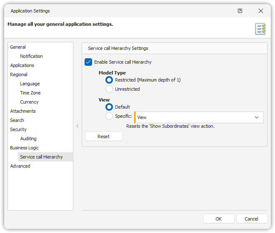Click the settings checklist icon

260,29
